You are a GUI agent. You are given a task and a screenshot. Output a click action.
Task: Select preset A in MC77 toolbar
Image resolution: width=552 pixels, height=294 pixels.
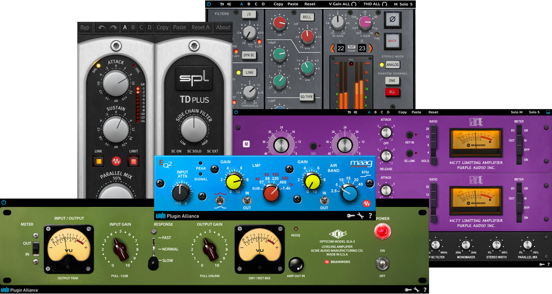(x=369, y=112)
